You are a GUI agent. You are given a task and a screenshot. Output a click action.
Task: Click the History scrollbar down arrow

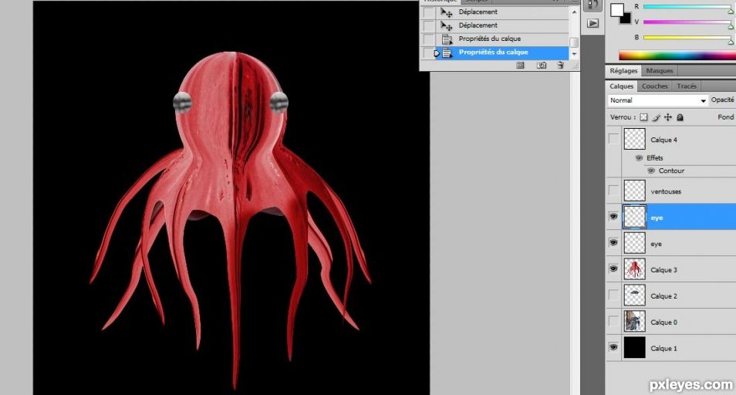[x=574, y=54]
